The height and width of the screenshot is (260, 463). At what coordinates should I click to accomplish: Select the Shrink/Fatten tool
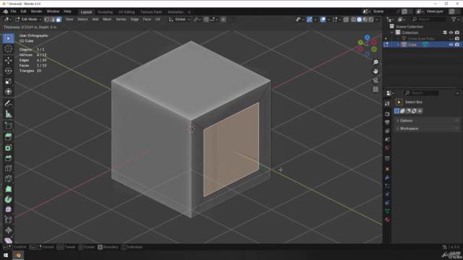(x=8, y=230)
